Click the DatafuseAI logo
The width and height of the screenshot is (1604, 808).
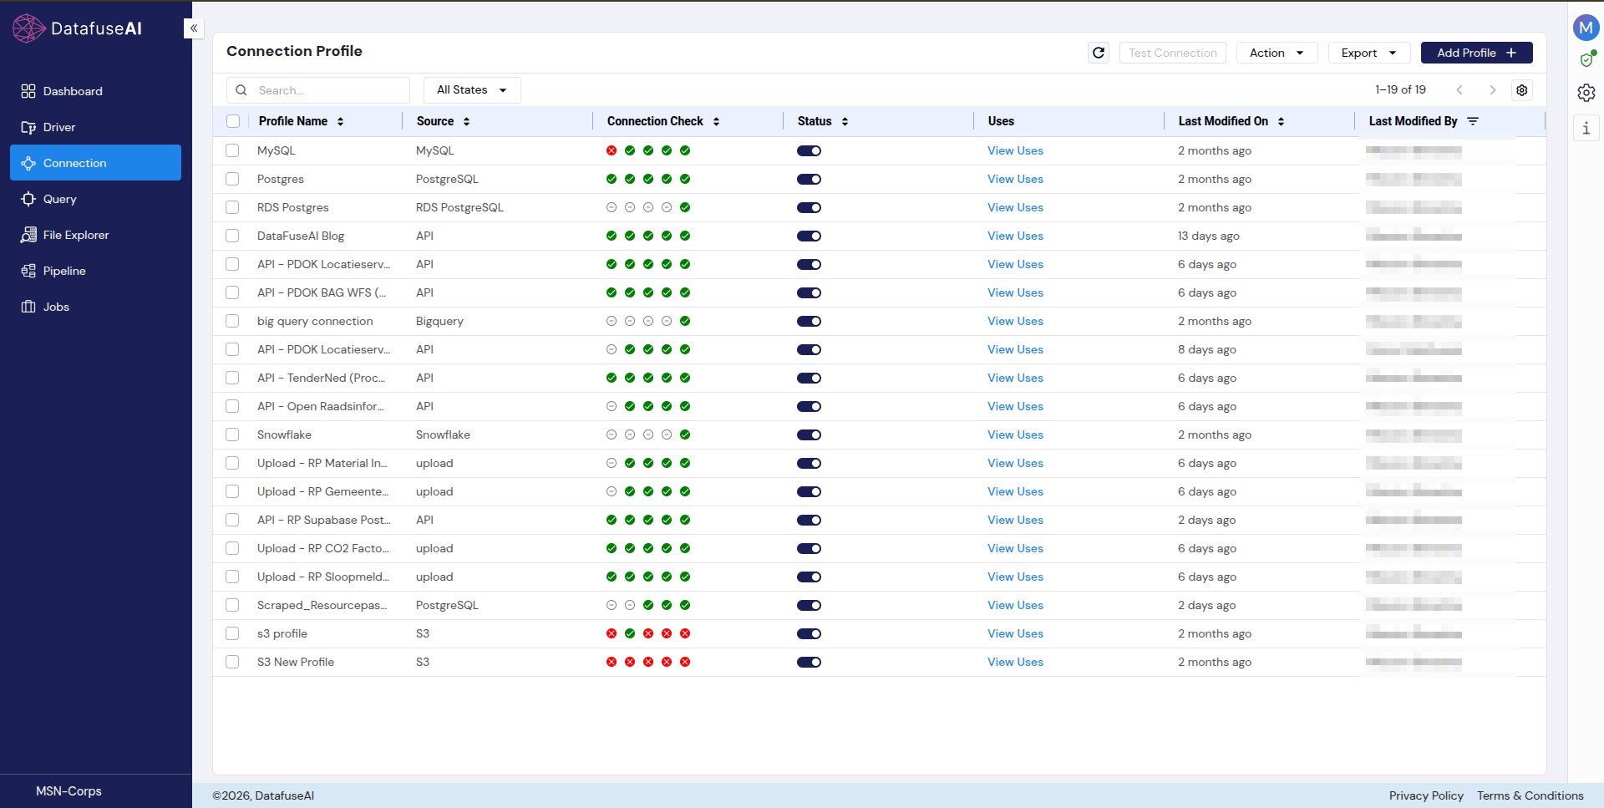click(78, 28)
